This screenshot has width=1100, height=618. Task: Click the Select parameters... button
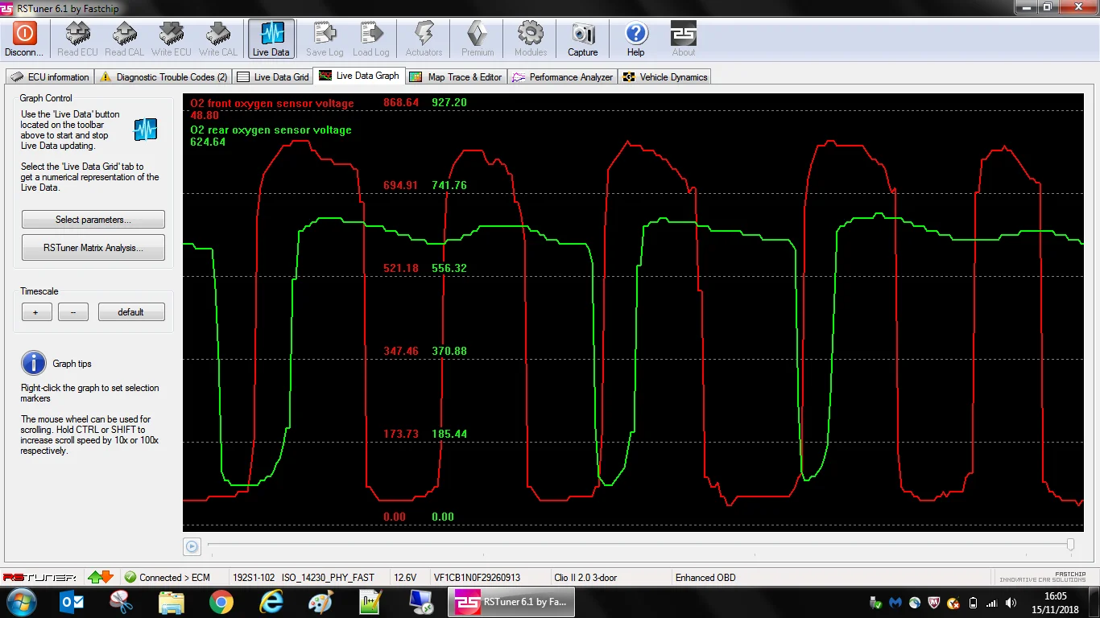[x=93, y=220]
